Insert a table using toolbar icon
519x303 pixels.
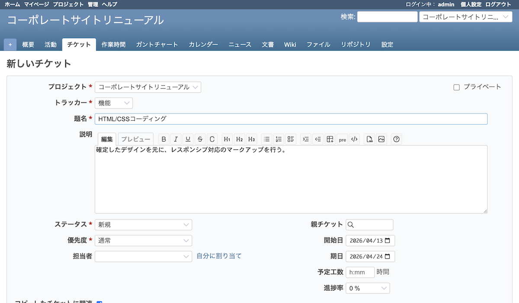330,139
